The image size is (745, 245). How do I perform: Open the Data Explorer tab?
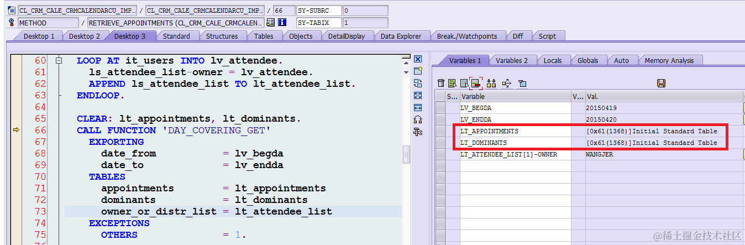[x=401, y=36]
